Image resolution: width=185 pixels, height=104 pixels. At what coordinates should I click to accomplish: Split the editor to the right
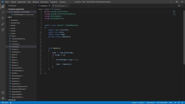[179, 6]
